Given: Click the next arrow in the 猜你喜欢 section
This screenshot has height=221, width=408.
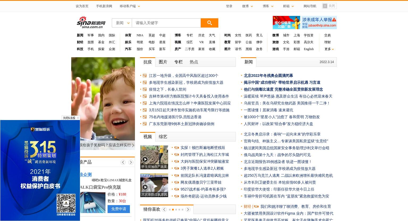Looking at the screenshot, I should pos(188,209).
